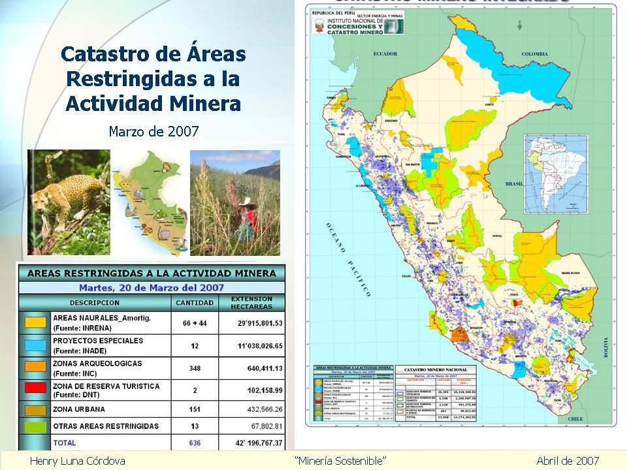Image resolution: width=627 pixels, height=470 pixels.
Task: Click the quantity cell '66 + 44'
Action: [195, 323]
